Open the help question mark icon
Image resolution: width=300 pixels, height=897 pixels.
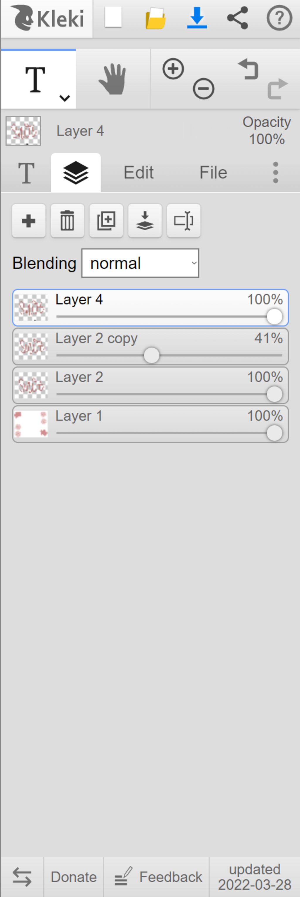pyautogui.click(x=279, y=17)
